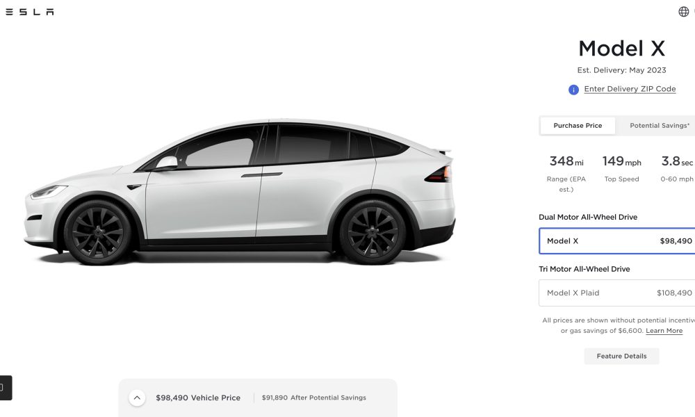Image resolution: width=695 pixels, height=417 pixels.
Task: Click the Model X page heading
Action: [621, 49]
